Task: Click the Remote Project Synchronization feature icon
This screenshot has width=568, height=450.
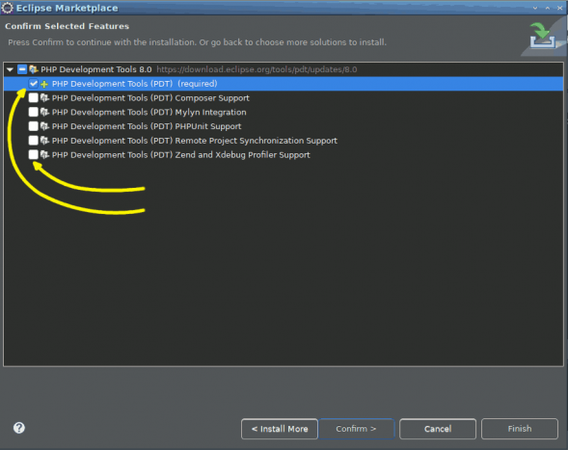Action: pos(44,141)
